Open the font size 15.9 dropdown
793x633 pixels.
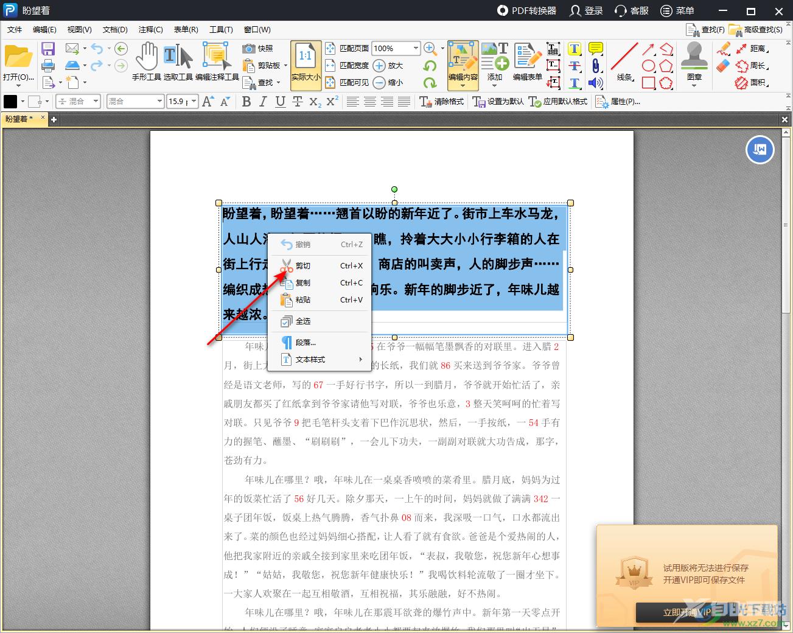[194, 102]
